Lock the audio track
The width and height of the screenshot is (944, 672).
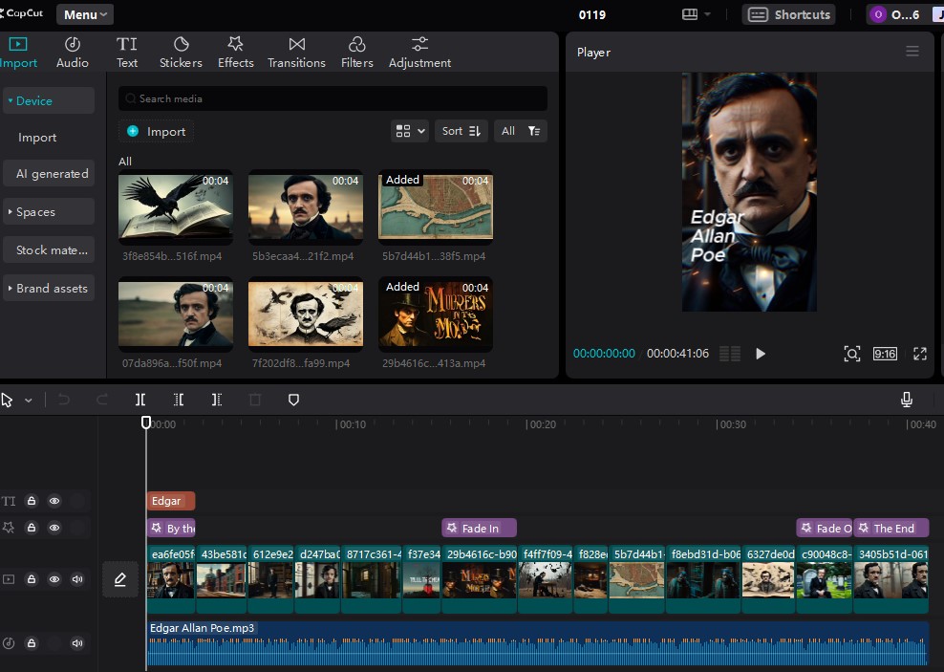(x=32, y=642)
